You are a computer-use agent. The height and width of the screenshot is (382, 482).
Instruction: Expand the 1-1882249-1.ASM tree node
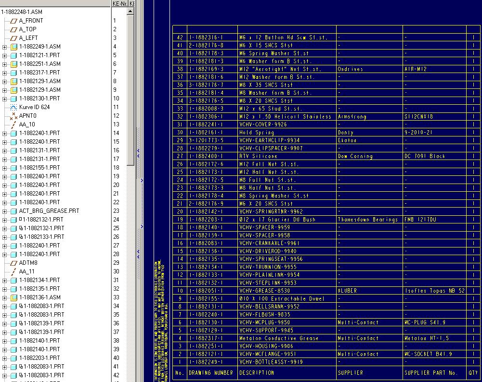5,47
